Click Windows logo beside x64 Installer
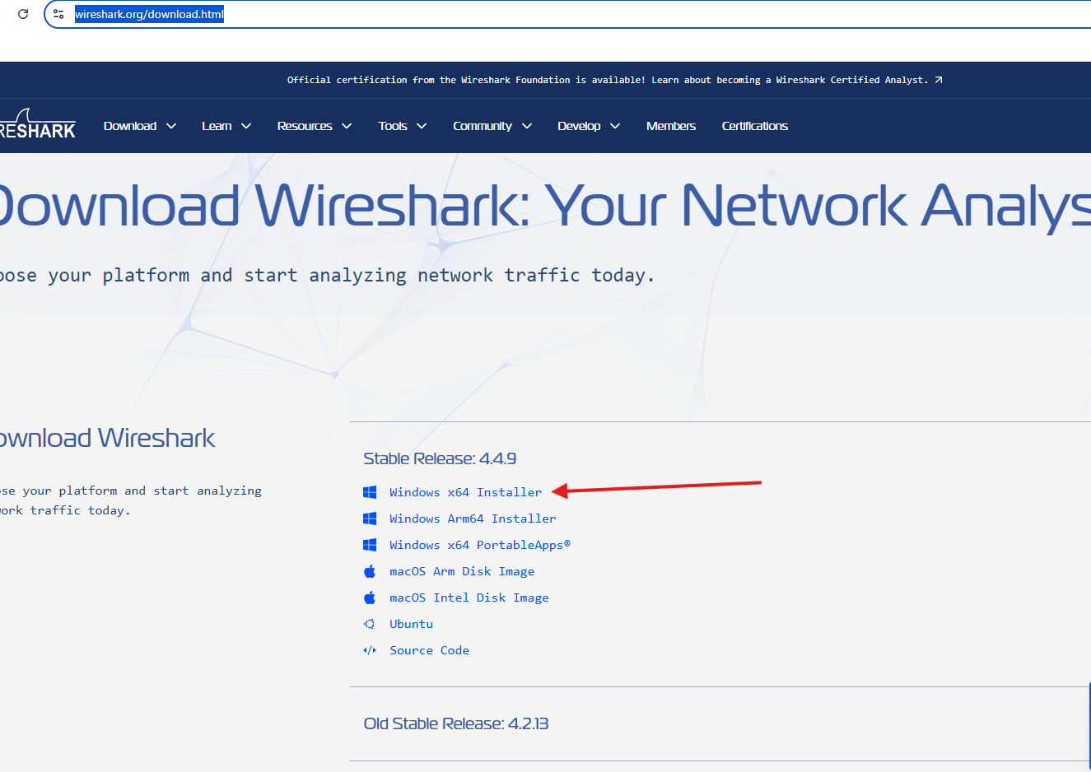1091x772 pixels. click(x=370, y=492)
